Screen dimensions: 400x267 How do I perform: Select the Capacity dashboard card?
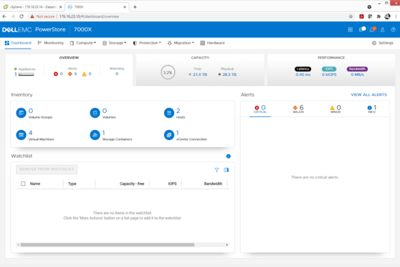200,70
